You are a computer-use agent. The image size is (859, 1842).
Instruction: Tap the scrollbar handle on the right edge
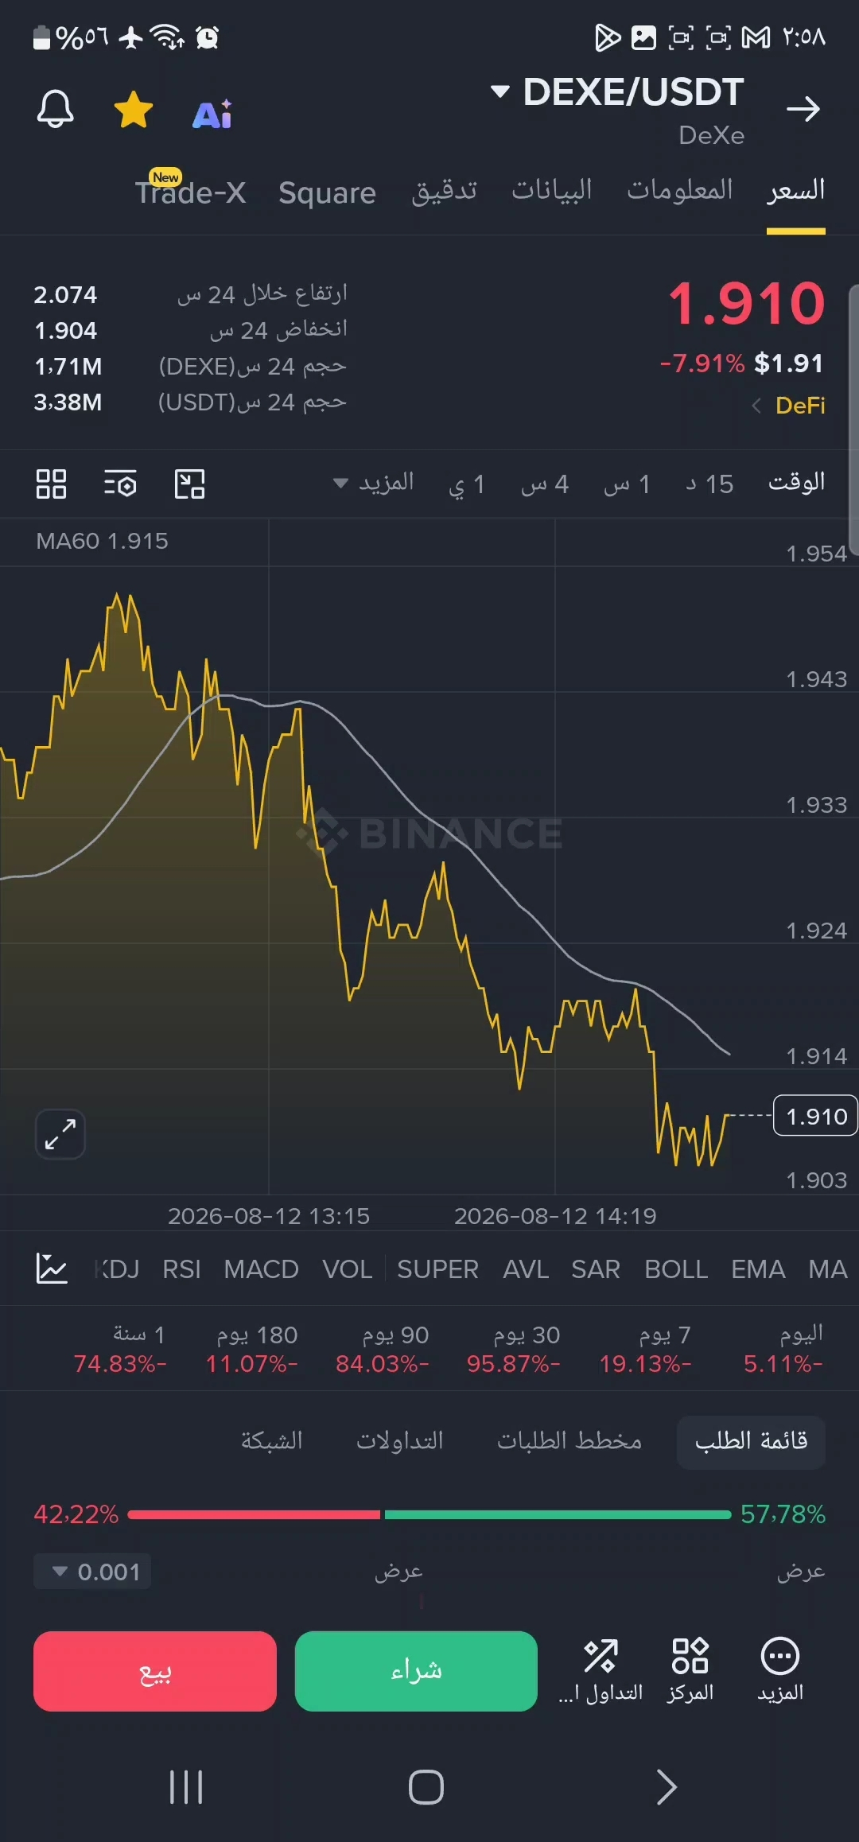pos(853,419)
